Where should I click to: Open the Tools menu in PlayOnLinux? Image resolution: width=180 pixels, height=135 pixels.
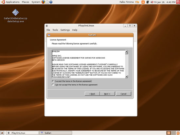55,30
